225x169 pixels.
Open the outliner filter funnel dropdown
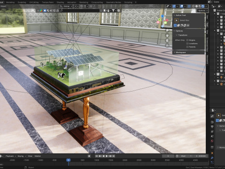point(114,11)
